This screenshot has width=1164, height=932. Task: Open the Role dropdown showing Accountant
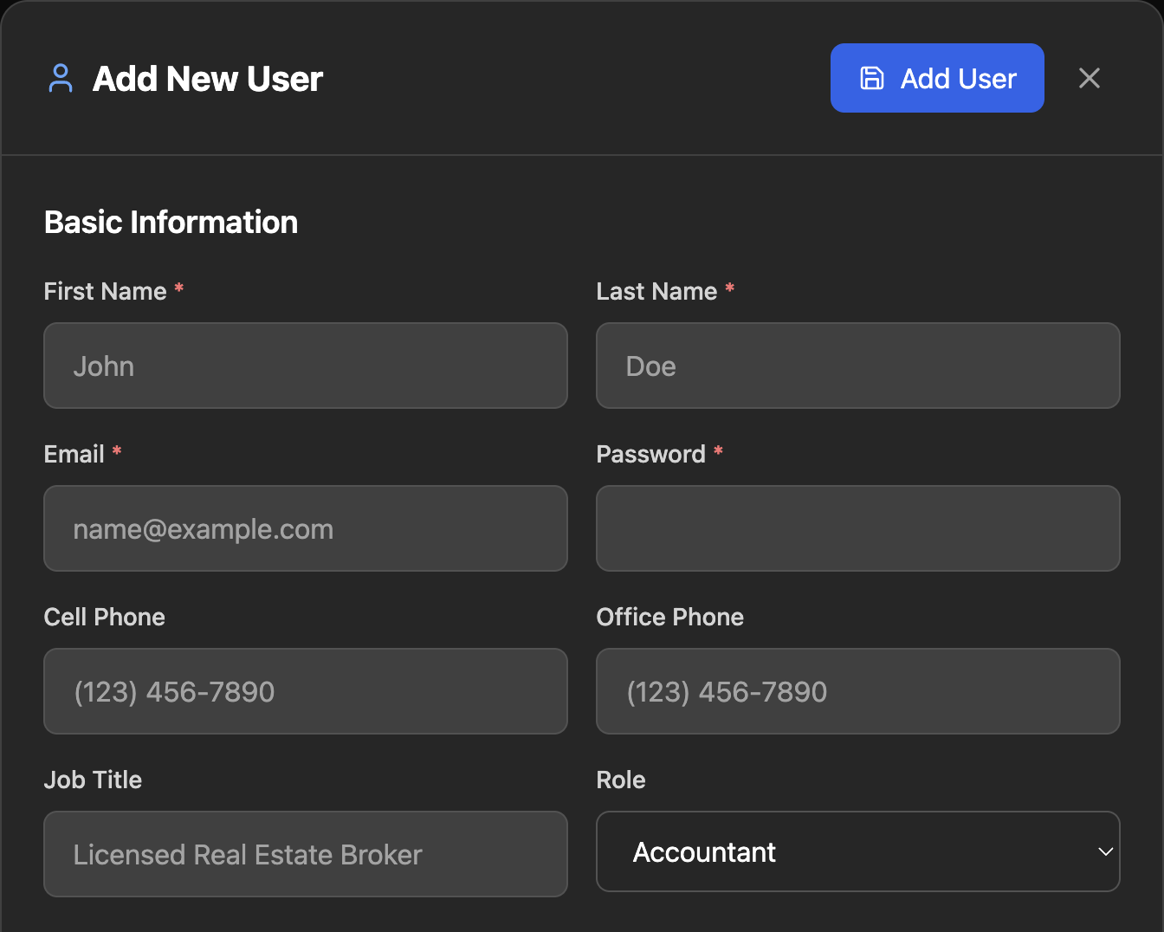(858, 851)
